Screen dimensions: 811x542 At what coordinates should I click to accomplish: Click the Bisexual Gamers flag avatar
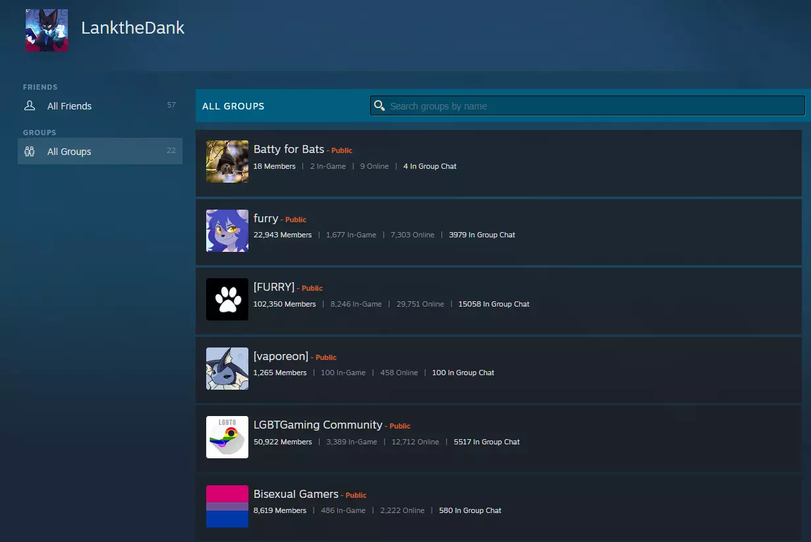(227, 506)
